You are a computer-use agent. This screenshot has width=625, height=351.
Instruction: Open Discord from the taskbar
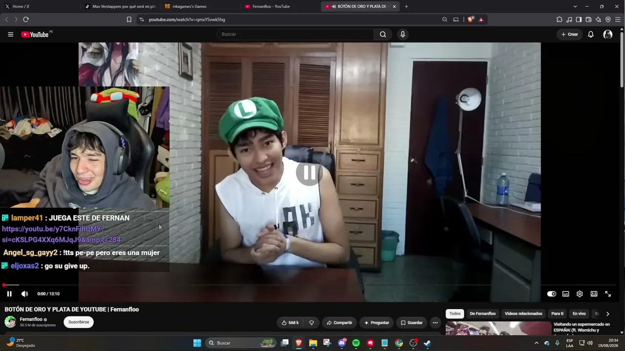click(x=342, y=343)
